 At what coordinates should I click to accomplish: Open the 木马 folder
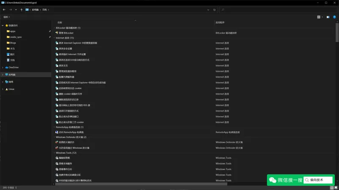(x=11, y=48)
